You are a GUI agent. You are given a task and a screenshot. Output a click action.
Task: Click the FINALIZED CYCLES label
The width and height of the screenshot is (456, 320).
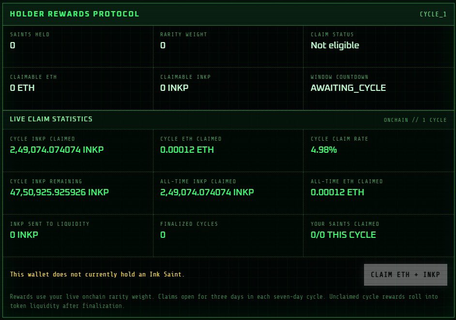tap(189, 224)
